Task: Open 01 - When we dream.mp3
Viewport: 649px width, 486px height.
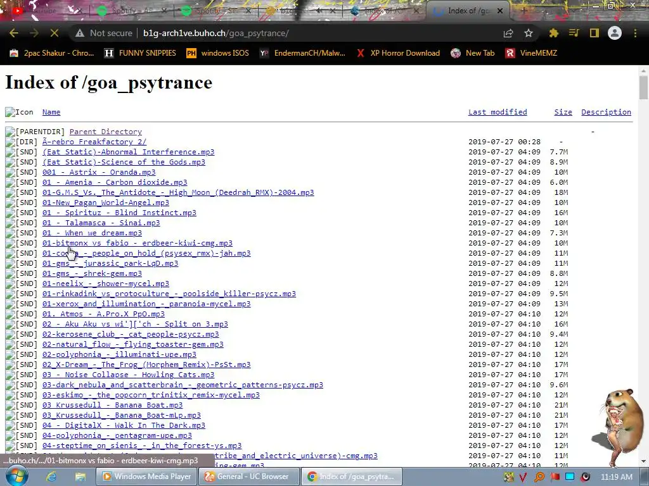Action: pyautogui.click(x=92, y=233)
